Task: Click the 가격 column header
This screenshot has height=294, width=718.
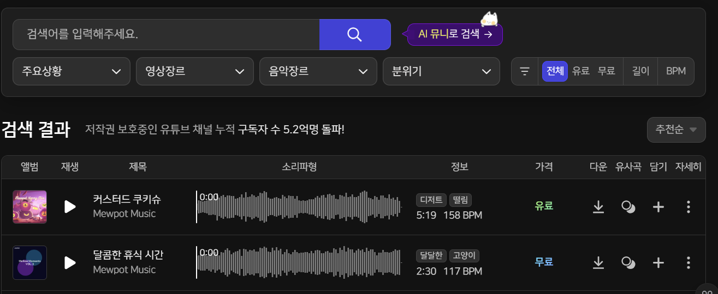Action: coord(544,167)
